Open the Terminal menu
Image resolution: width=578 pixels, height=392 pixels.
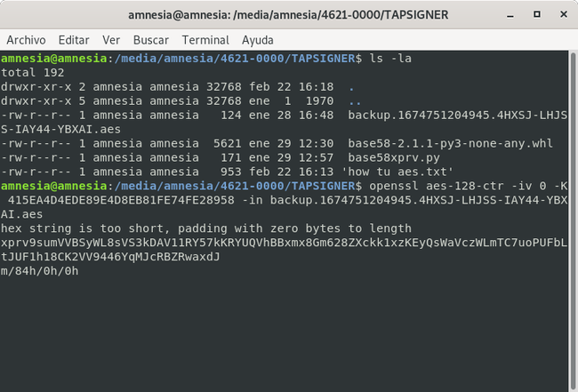(x=205, y=40)
